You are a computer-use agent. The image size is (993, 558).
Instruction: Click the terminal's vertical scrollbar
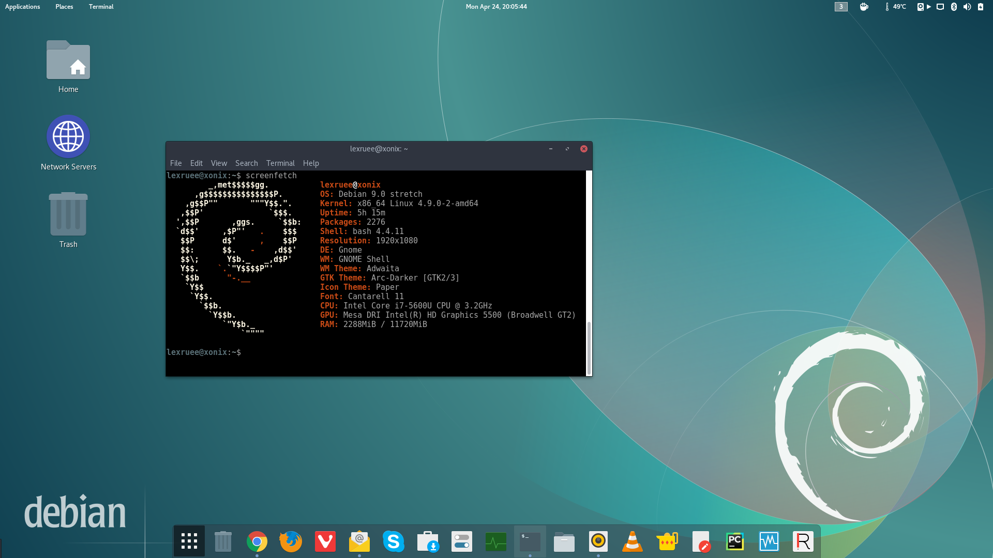pyautogui.click(x=589, y=346)
